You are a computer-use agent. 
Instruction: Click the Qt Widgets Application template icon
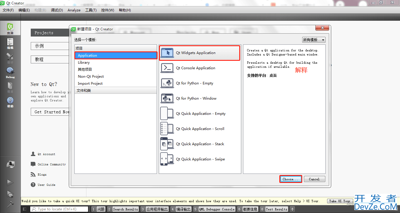(x=167, y=53)
